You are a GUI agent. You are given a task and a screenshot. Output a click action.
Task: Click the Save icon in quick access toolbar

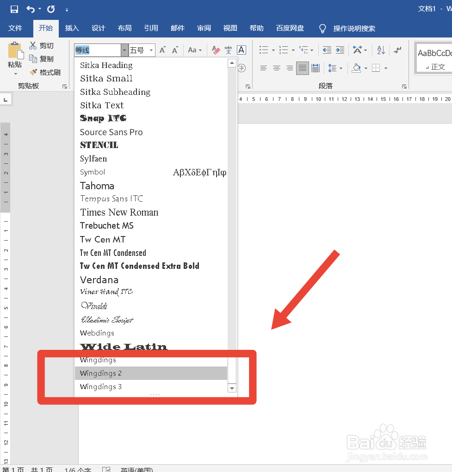point(14,9)
